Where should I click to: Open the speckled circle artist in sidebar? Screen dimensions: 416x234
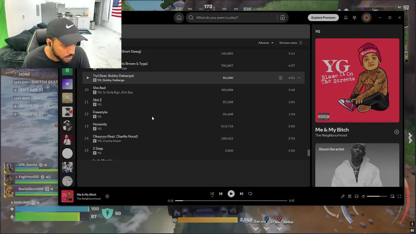(x=67, y=181)
